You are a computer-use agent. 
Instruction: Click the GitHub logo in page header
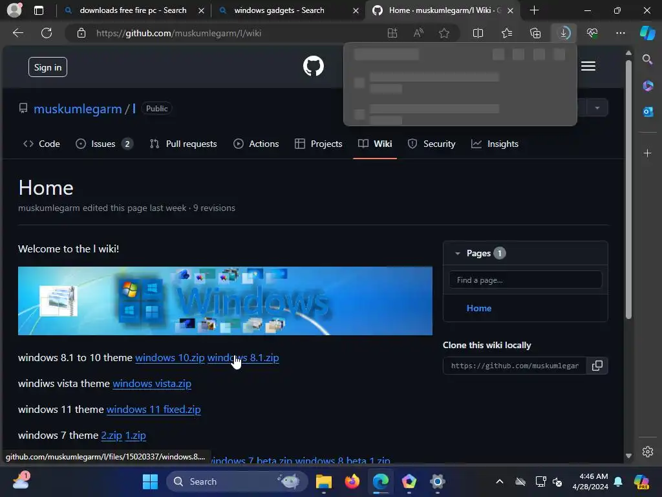[x=314, y=67]
